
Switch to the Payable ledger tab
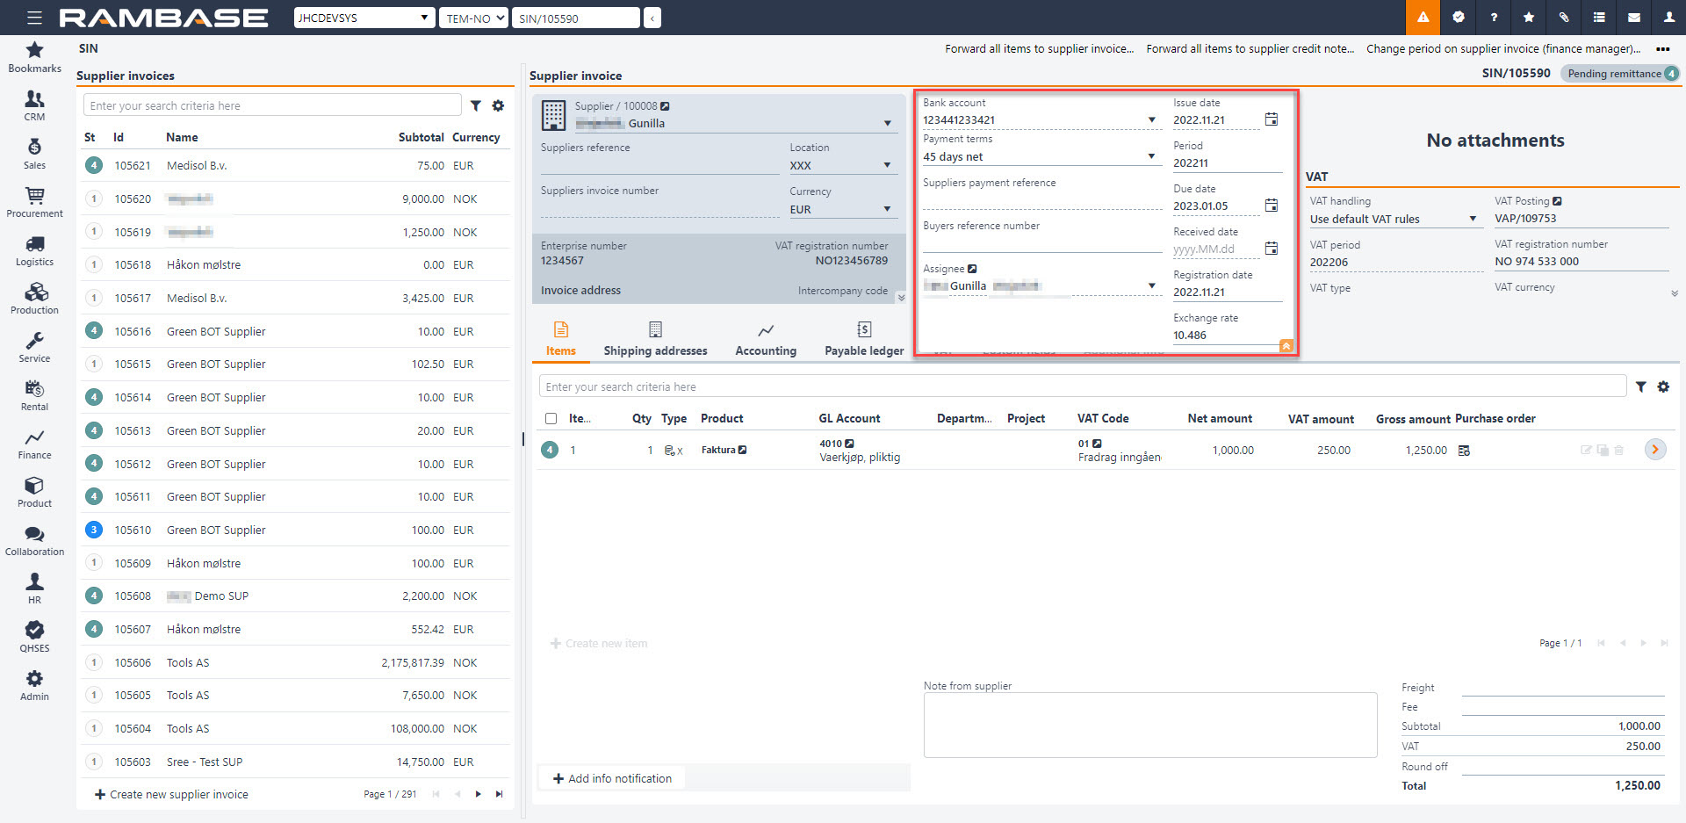pos(863,339)
